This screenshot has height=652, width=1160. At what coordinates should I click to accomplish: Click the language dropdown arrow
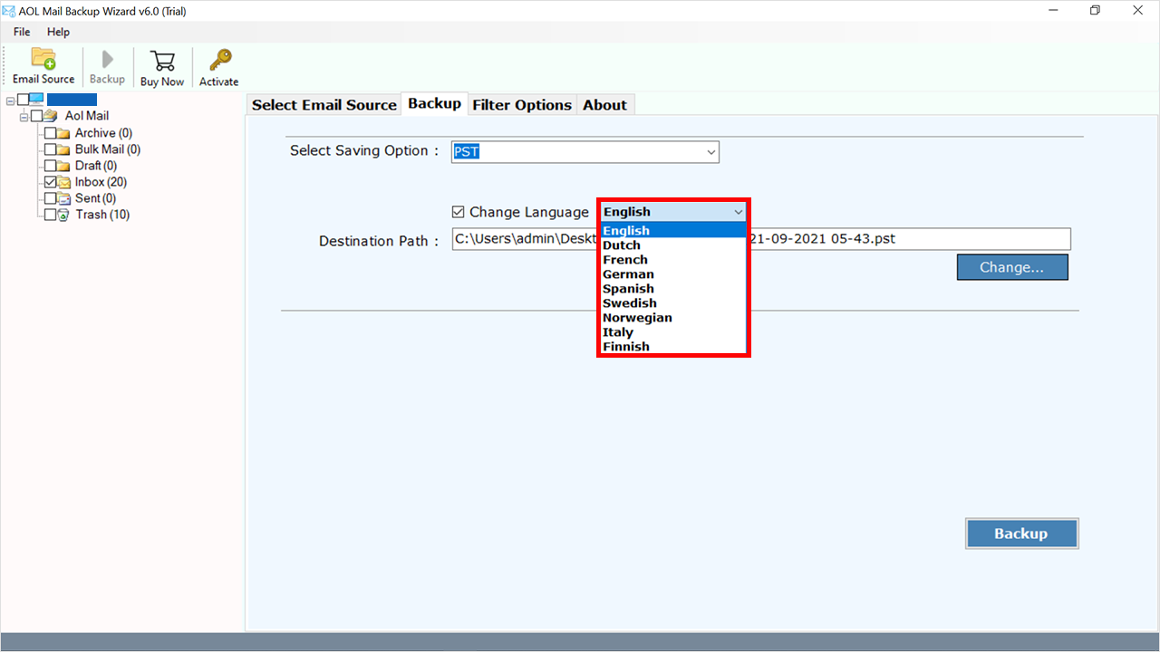tap(738, 212)
